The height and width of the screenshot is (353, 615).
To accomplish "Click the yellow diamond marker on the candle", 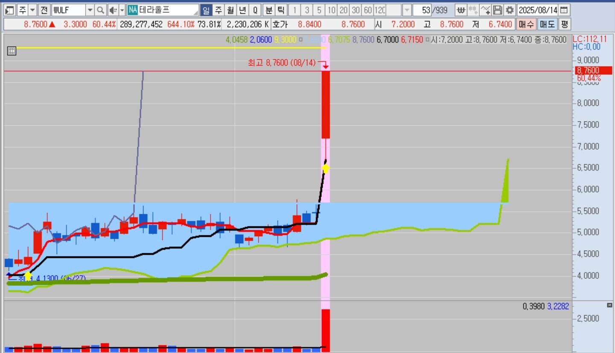I will pyautogui.click(x=326, y=168).
